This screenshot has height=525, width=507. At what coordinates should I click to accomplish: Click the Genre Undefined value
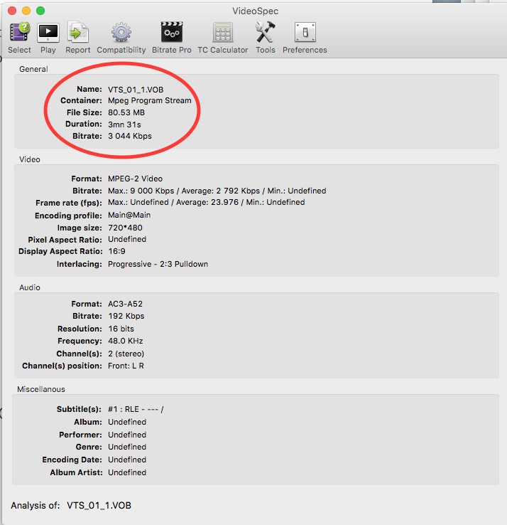[127, 447]
